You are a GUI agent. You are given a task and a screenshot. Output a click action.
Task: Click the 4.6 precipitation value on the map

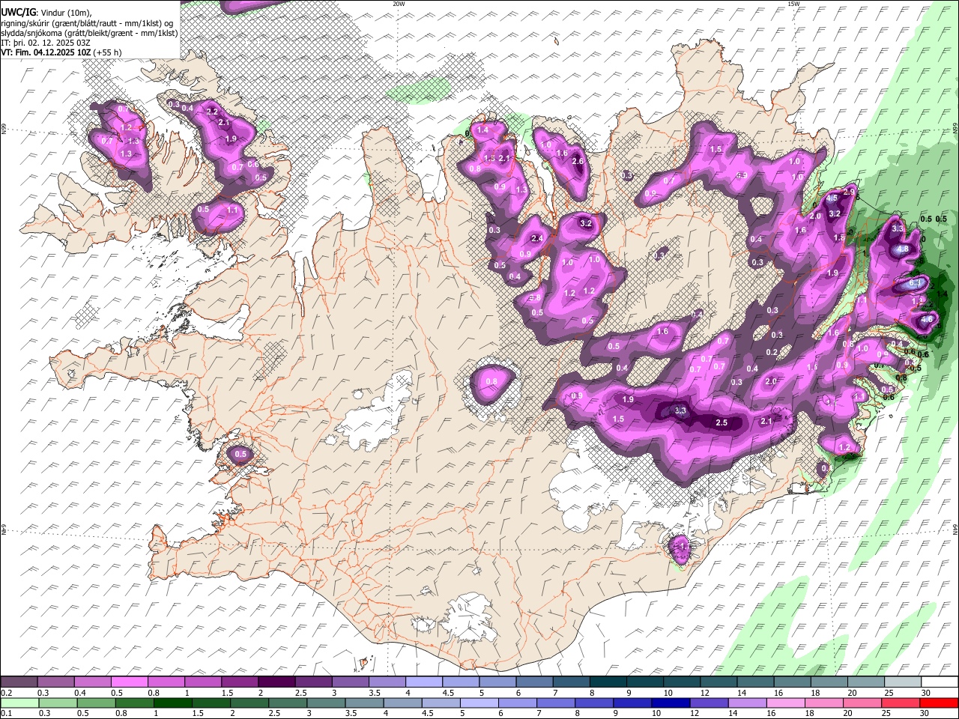pos(927,319)
